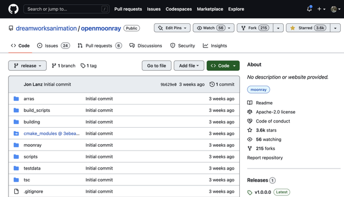Screen dimensions: 344x197
Task: Click the moonray topic tag
Action: (258, 90)
